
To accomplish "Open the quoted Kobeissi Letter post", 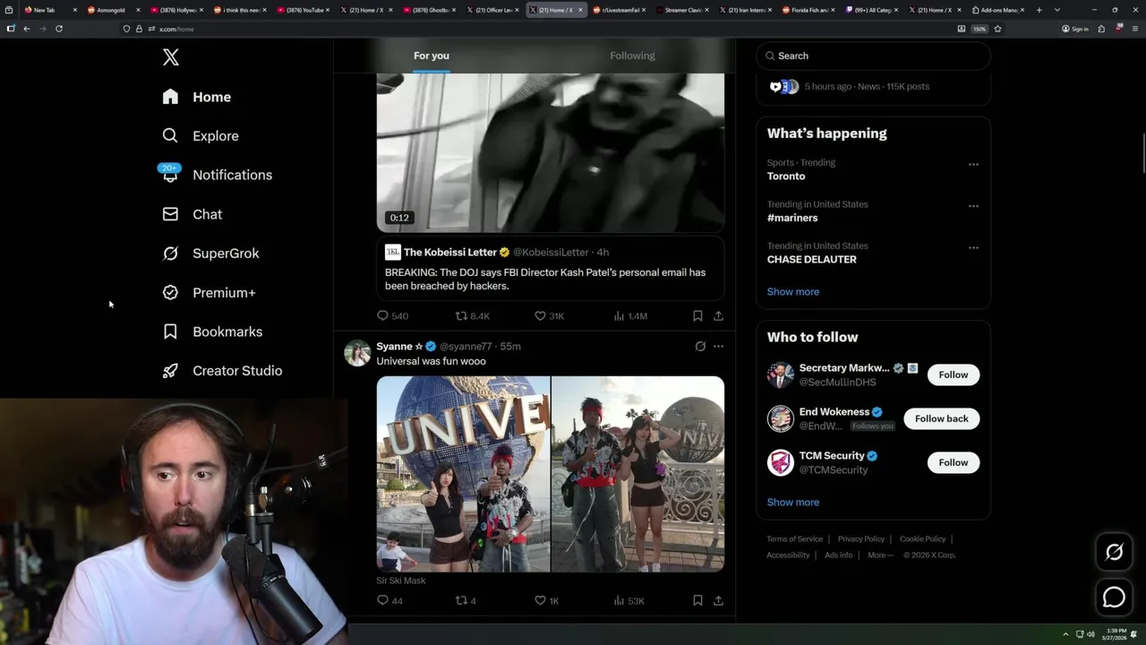I will pyautogui.click(x=550, y=268).
